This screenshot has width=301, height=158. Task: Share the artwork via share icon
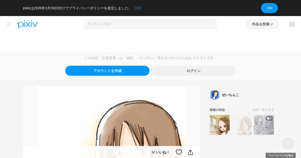point(190,152)
